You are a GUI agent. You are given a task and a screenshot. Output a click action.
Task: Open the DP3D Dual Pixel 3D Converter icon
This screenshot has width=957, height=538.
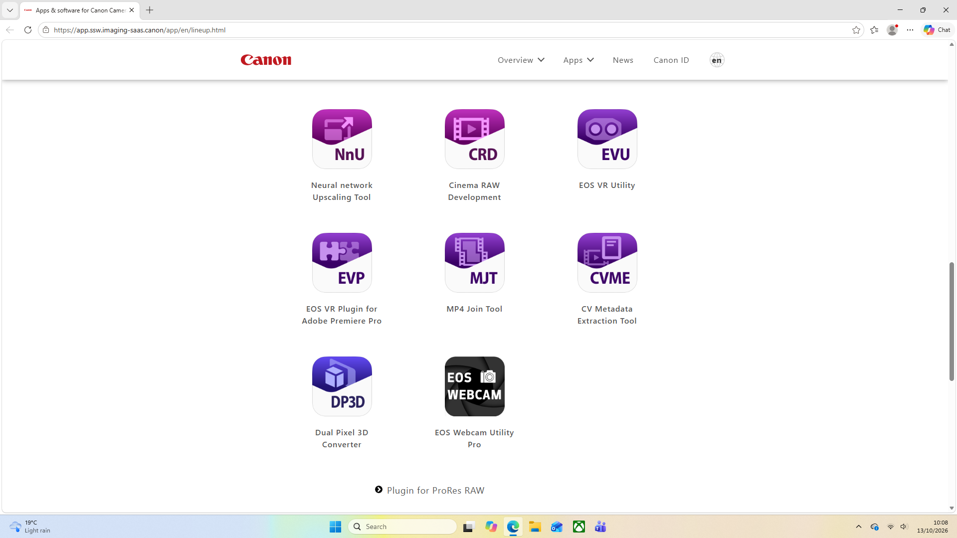[x=342, y=386]
